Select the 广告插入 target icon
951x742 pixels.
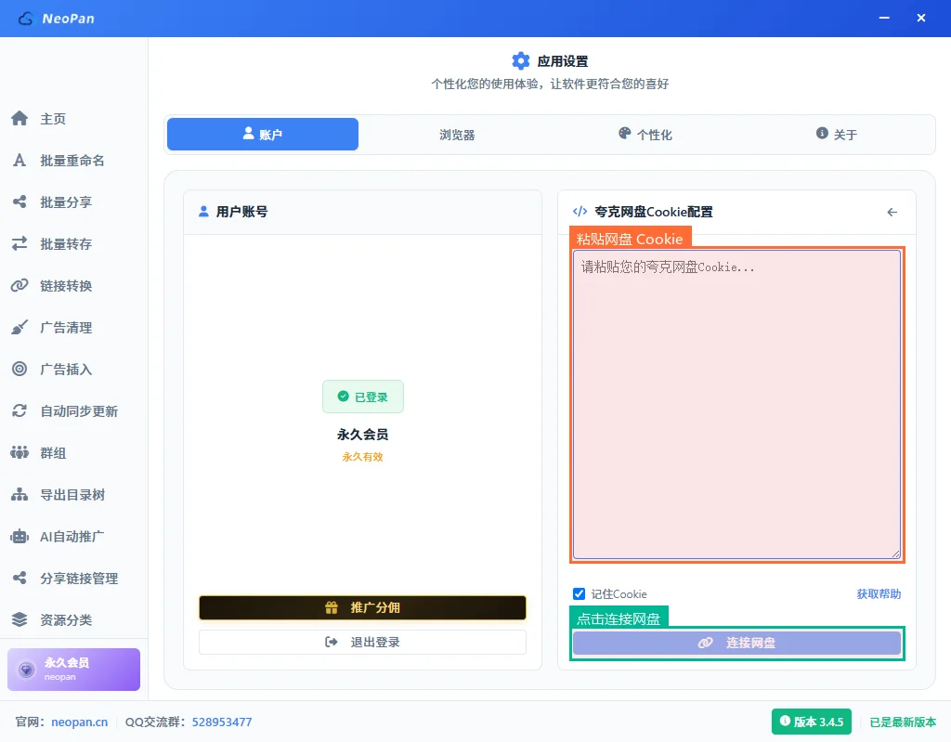coord(20,369)
